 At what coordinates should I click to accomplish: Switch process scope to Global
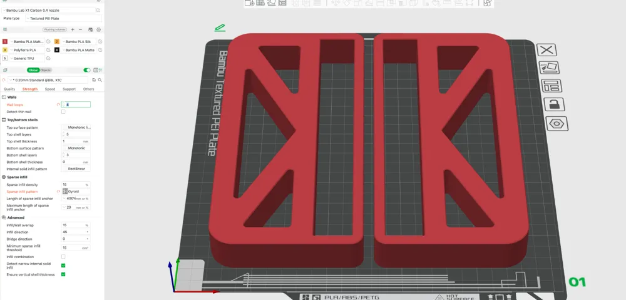34,70
